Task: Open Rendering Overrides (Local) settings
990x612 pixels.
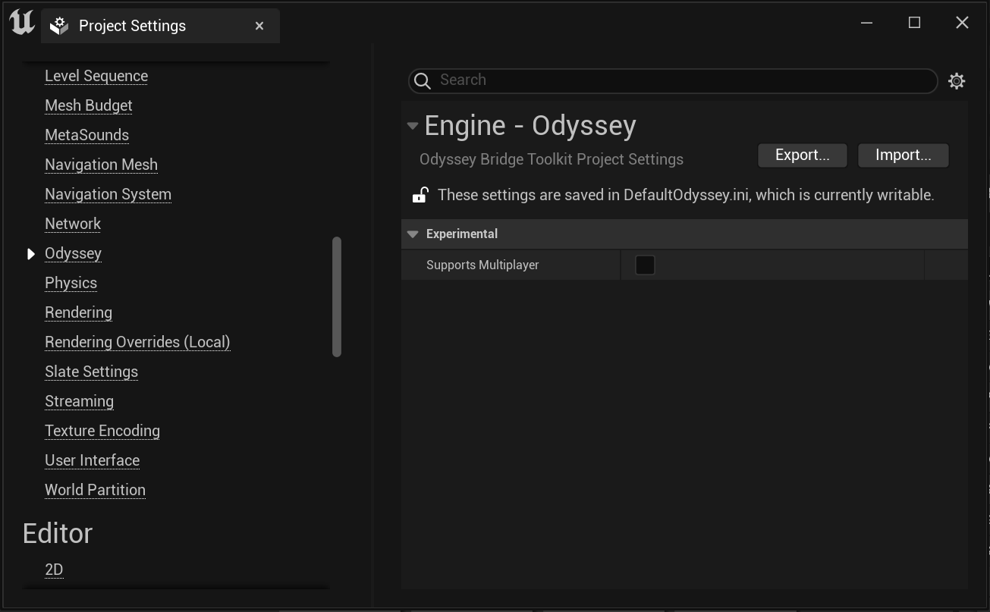Action: pos(137,342)
